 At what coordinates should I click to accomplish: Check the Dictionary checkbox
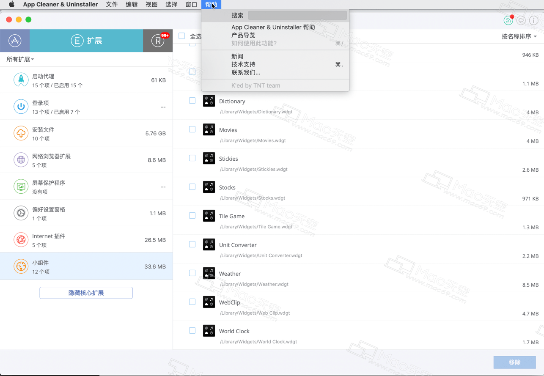(x=192, y=101)
